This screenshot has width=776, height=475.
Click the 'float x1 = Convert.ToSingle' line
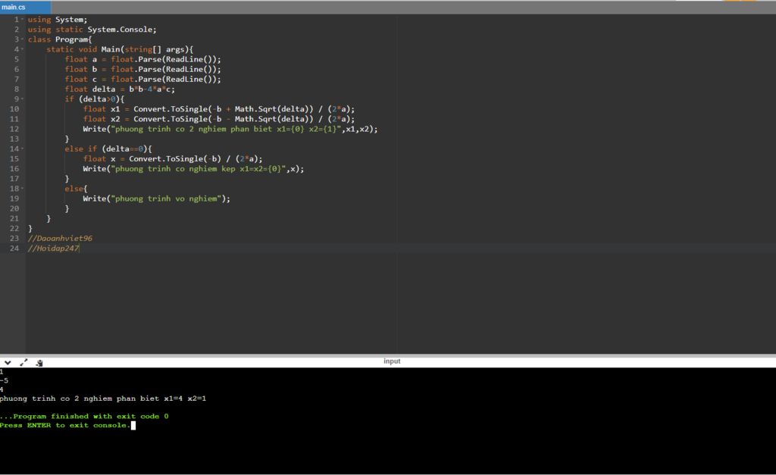(219, 109)
